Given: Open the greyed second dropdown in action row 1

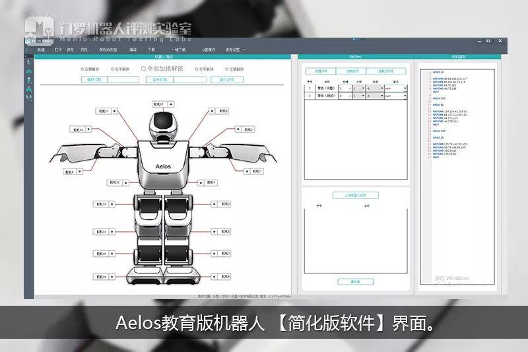Looking at the screenshot, I should coord(358,88).
